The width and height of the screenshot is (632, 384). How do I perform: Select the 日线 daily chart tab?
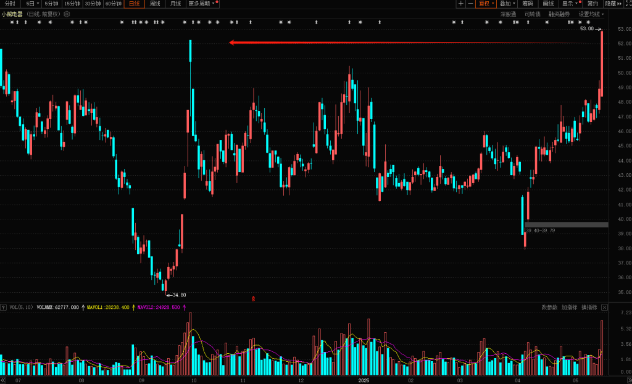click(134, 4)
